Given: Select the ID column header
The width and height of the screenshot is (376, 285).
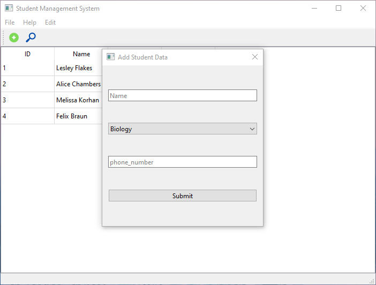Looking at the screenshot, I should click(x=27, y=54).
